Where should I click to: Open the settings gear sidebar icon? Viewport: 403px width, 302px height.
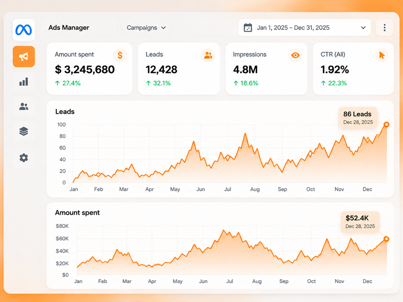(24, 158)
